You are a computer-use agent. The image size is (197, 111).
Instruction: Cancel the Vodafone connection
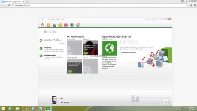click(x=62, y=44)
